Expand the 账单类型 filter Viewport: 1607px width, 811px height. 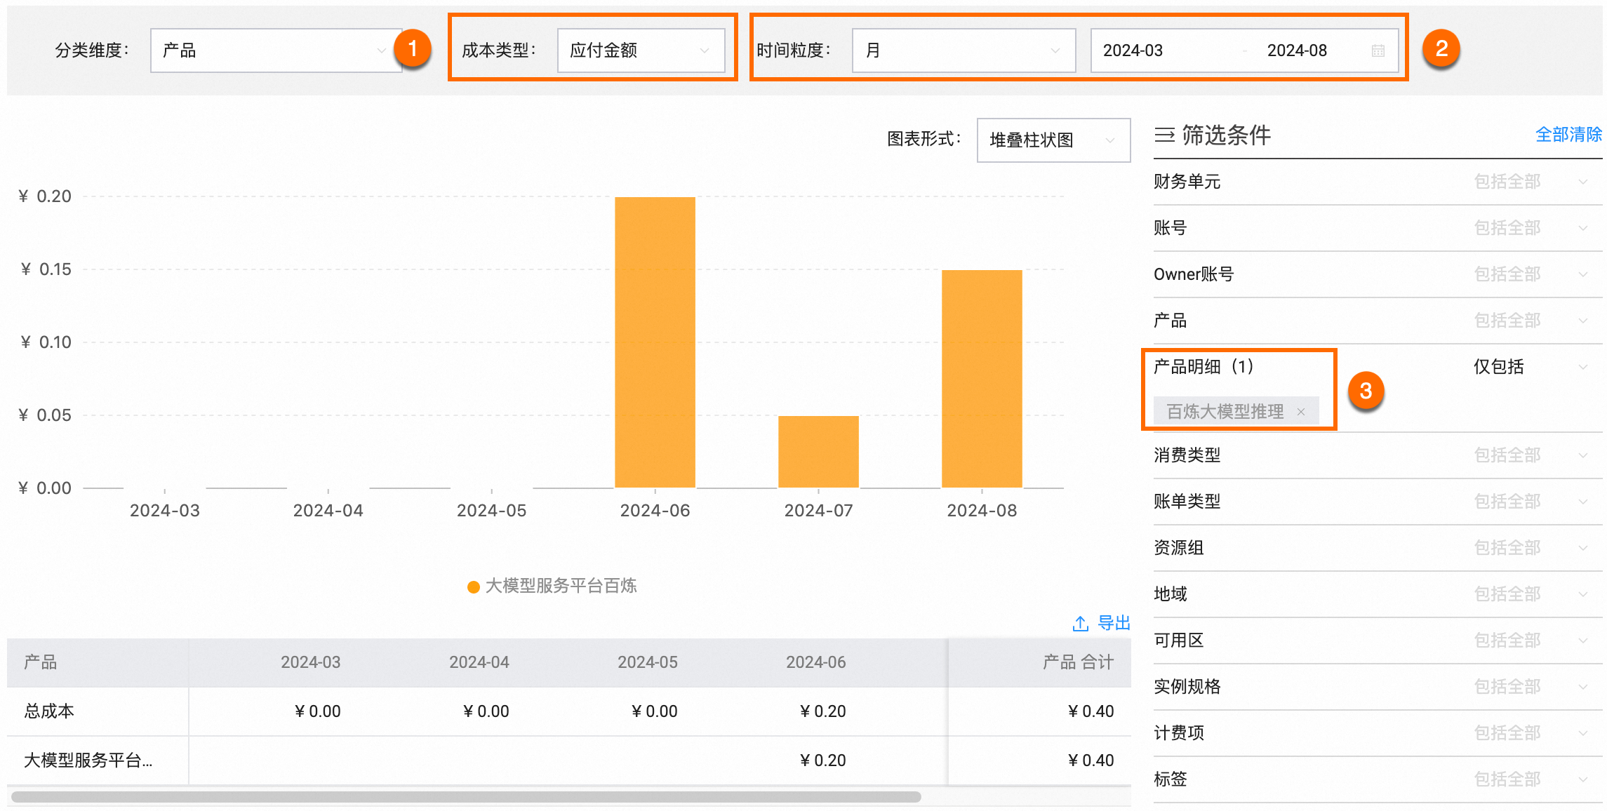(1378, 502)
